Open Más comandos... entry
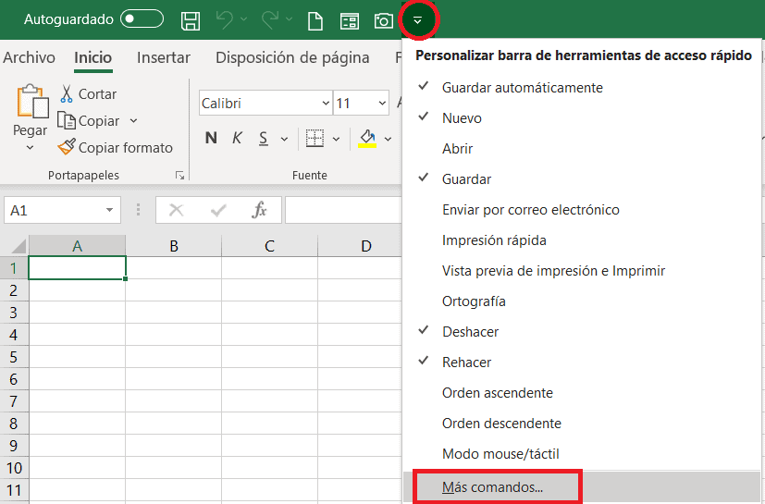This screenshot has height=504, width=765. (x=582, y=487)
